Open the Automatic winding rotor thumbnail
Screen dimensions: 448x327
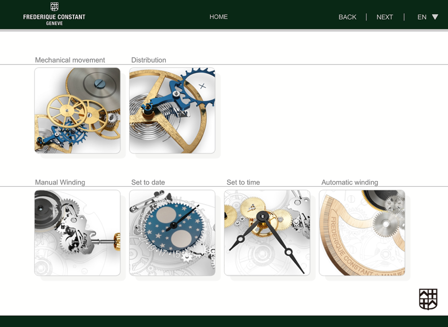pyautogui.click(x=362, y=233)
